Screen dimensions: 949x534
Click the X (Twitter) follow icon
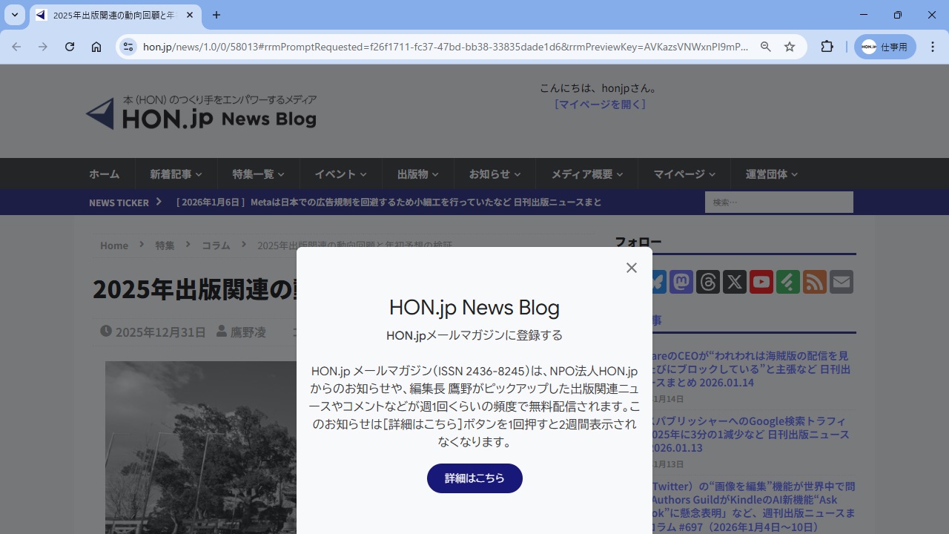point(734,282)
